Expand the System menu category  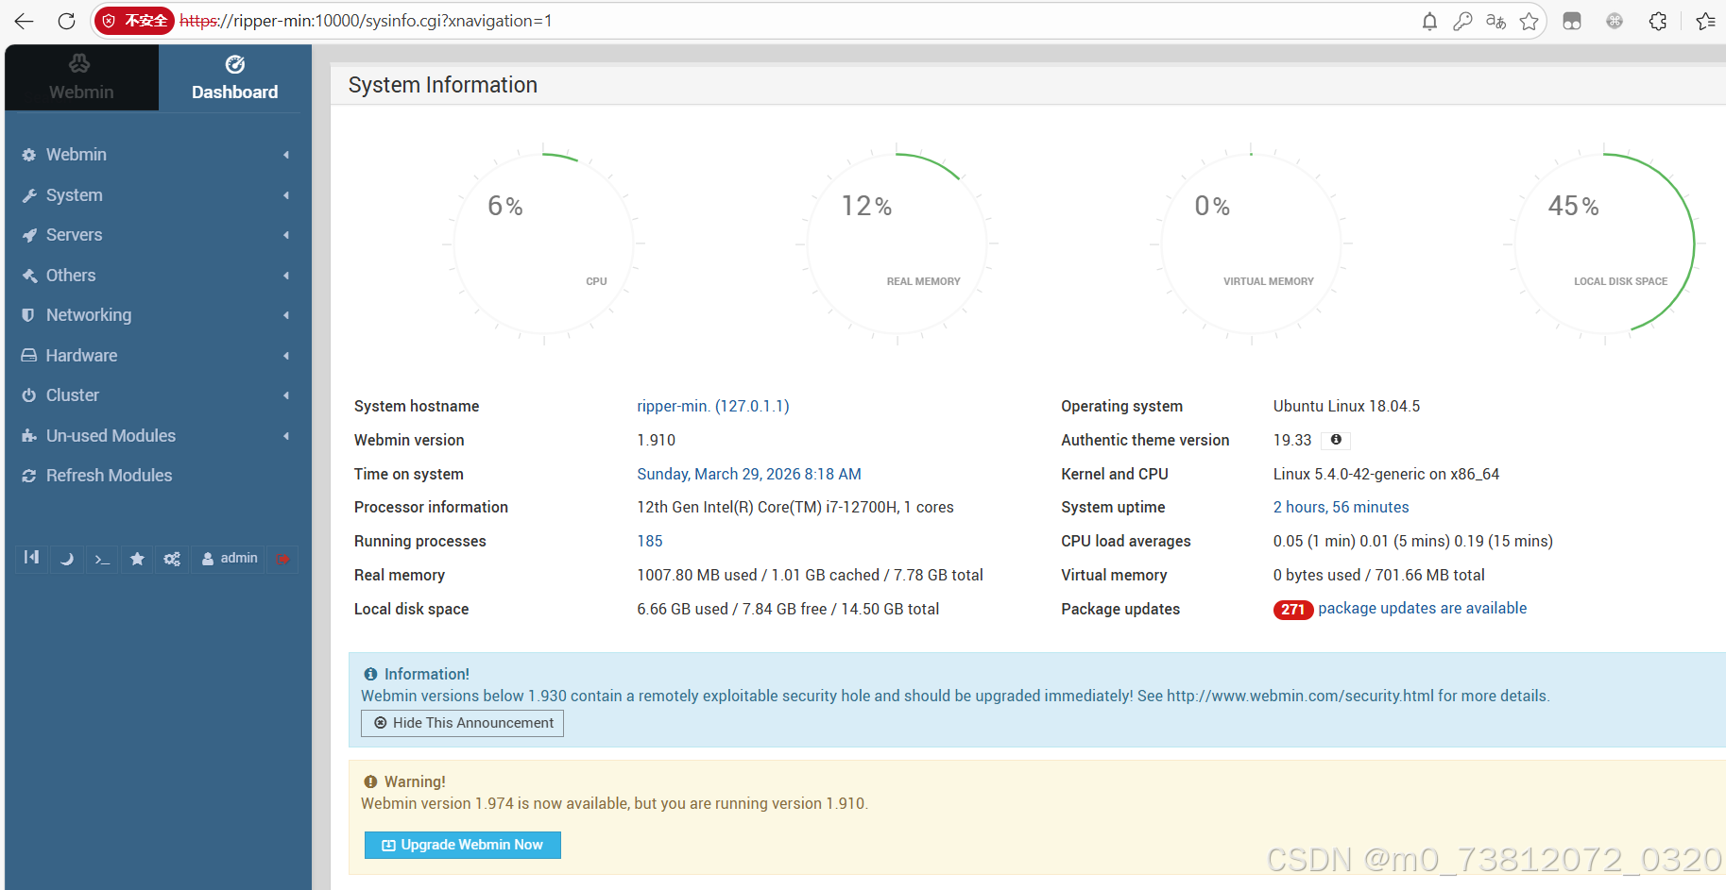156,195
